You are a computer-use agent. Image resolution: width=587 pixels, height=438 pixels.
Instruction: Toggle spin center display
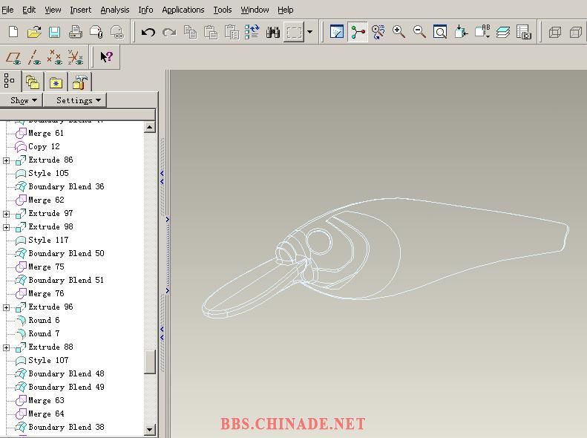click(358, 32)
